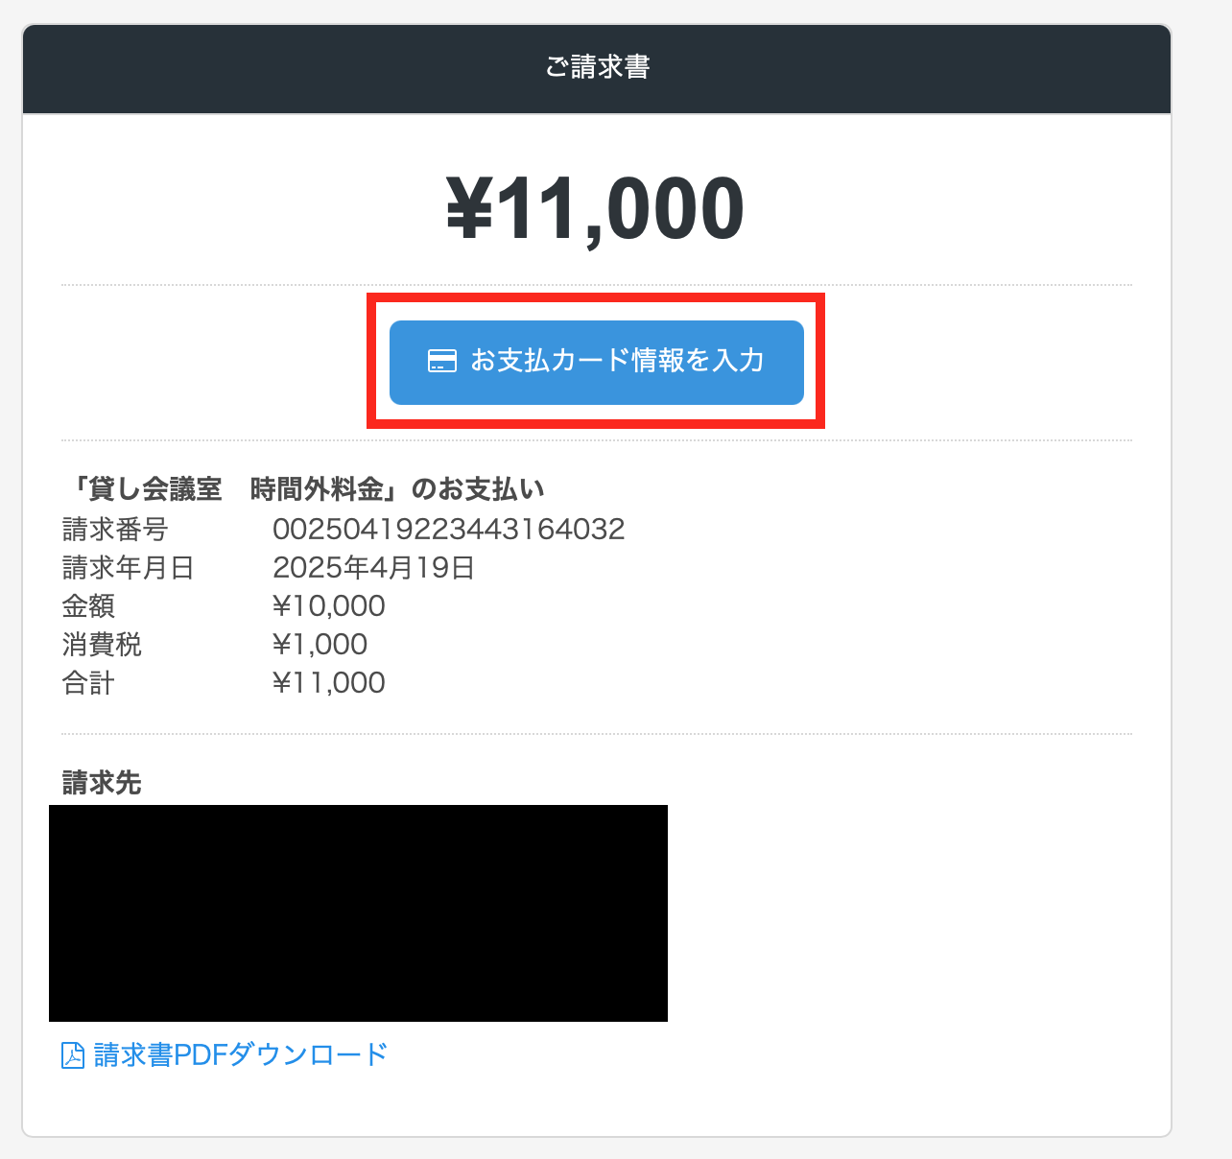Click the 貸し会議室 時間外料金 payment heading
This screenshot has width=1232, height=1159.
tap(303, 489)
